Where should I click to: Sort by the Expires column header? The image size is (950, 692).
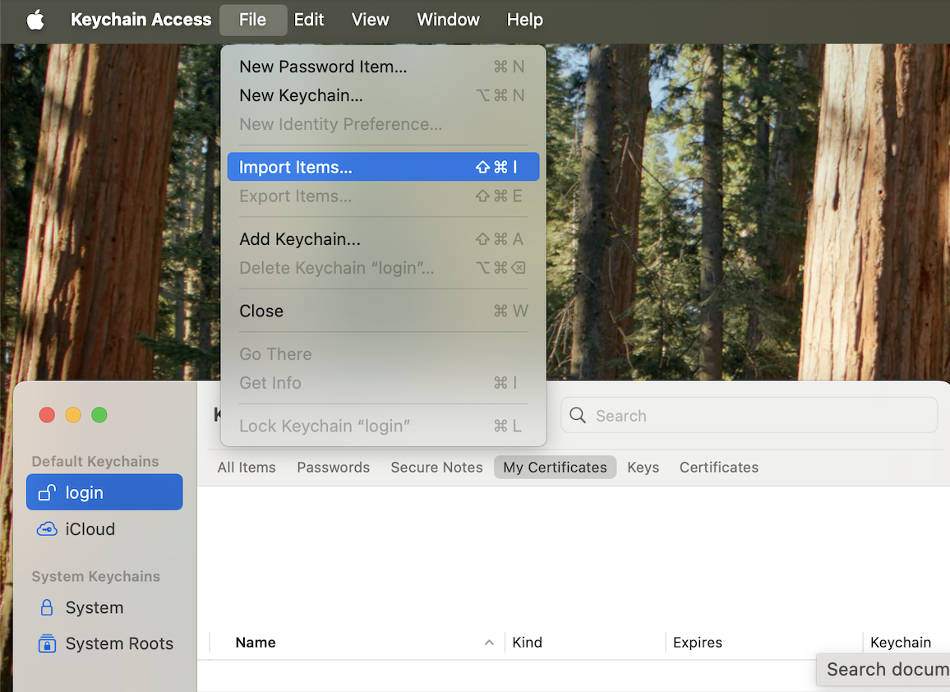pyautogui.click(x=697, y=643)
